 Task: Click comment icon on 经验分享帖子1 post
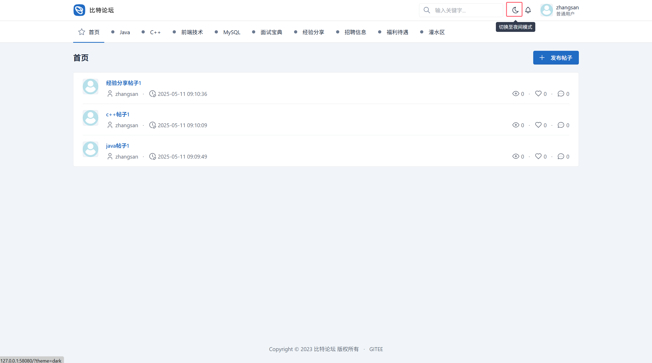561,94
